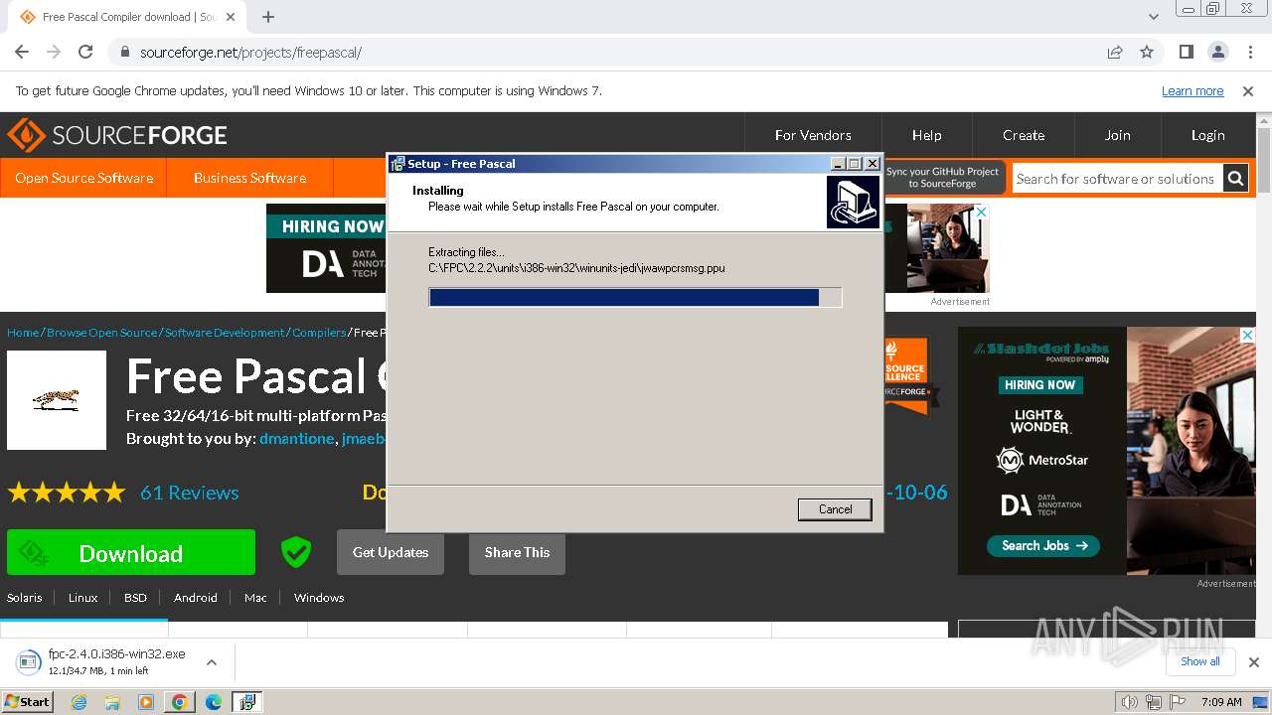Open the tab search chevron
Viewport: 1272px width, 715px height.
(1154, 17)
